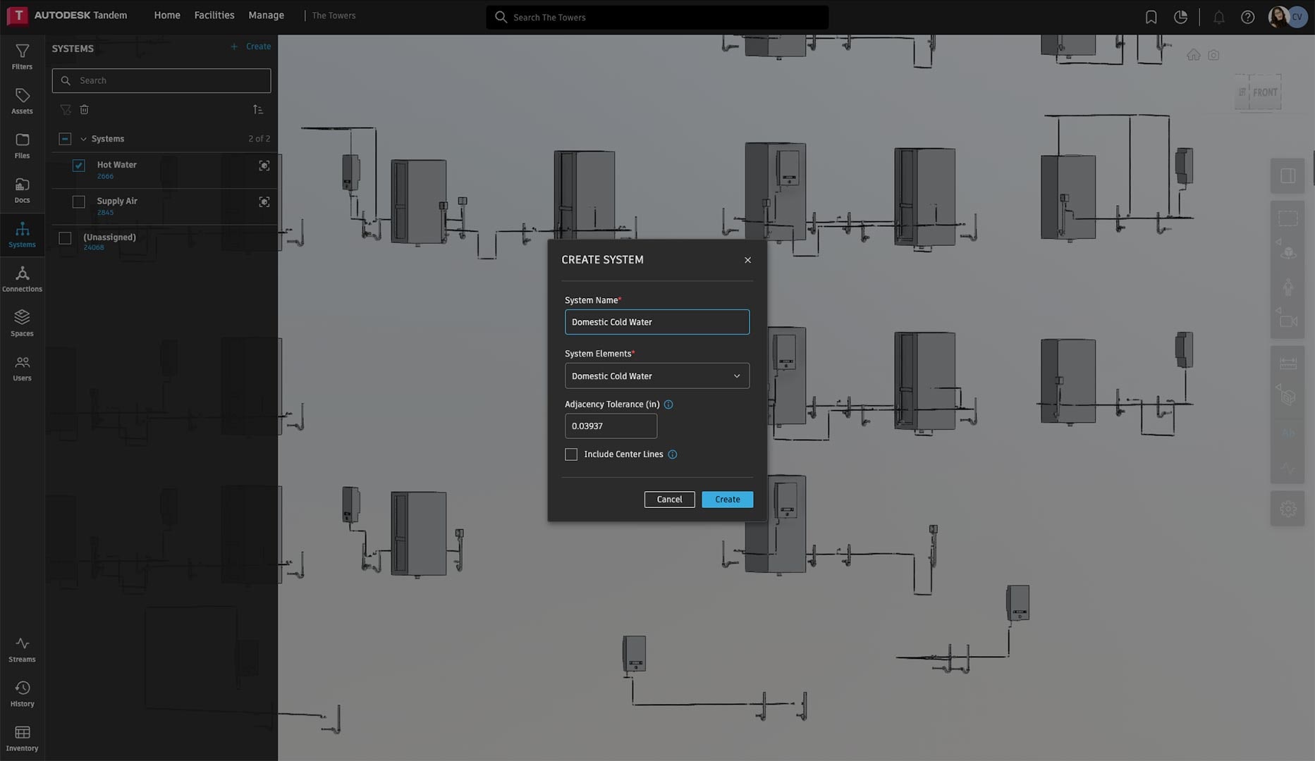The height and width of the screenshot is (761, 1315).
Task: Click the bookmark icon in top bar
Action: point(1151,17)
